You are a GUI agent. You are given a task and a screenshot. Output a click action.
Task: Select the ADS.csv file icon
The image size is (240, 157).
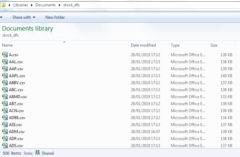[x=5, y=145]
